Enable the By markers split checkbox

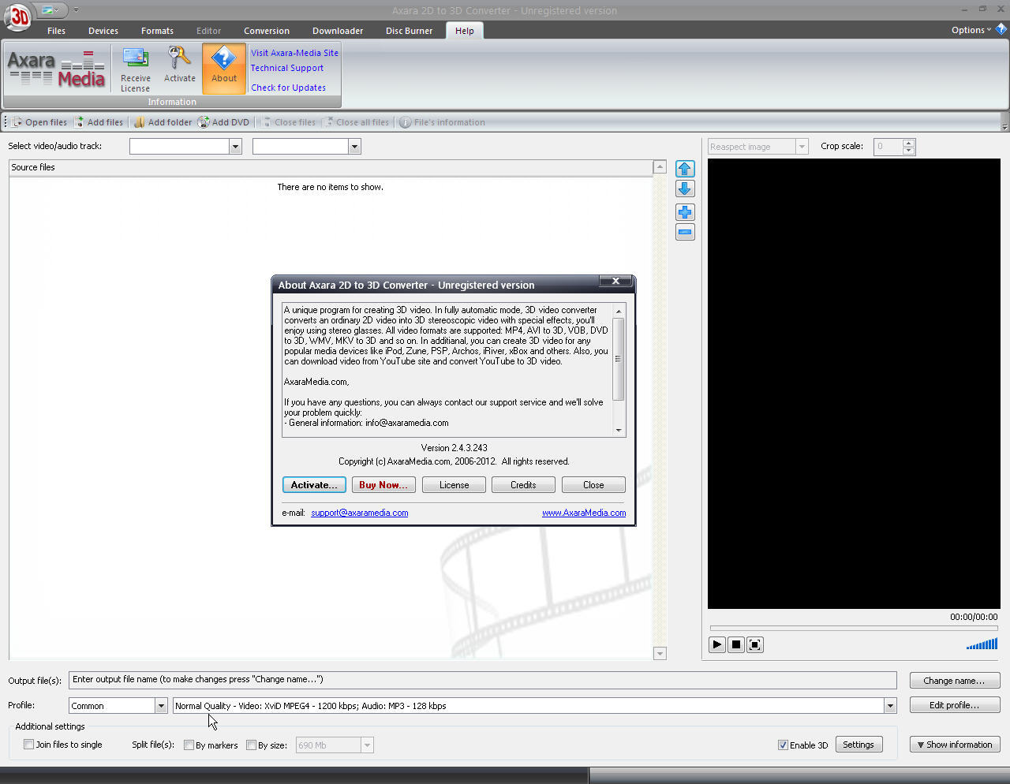click(x=189, y=745)
